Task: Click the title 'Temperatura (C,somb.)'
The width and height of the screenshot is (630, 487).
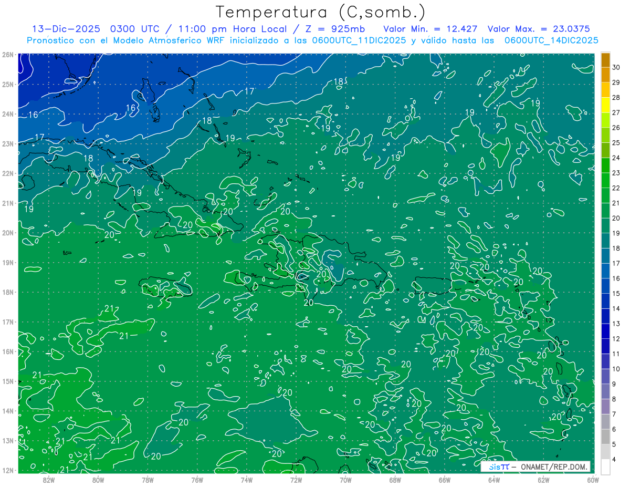Action: [320, 12]
